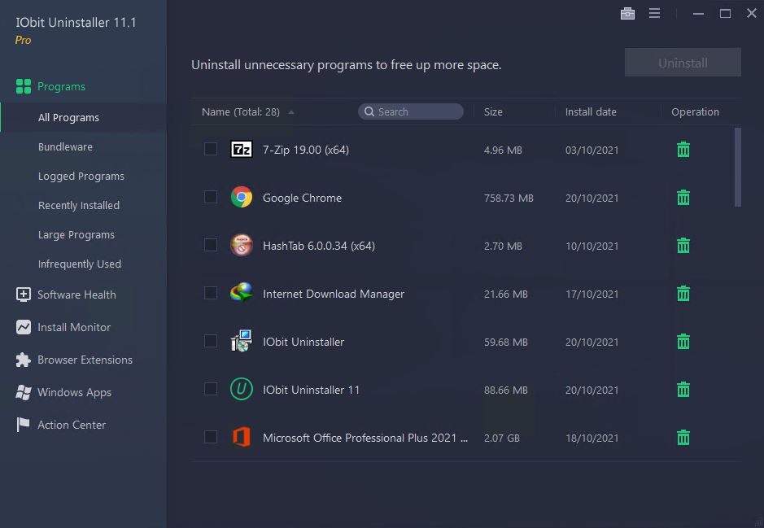Image resolution: width=764 pixels, height=528 pixels.
Task: Click the toolbox icon in title bar
Action: (x=627, y=14)
